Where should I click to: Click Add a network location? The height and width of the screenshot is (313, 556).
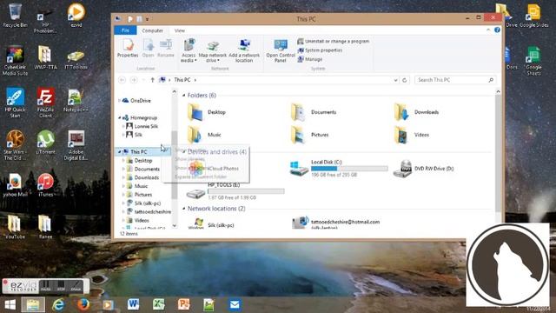pos(244,50)
